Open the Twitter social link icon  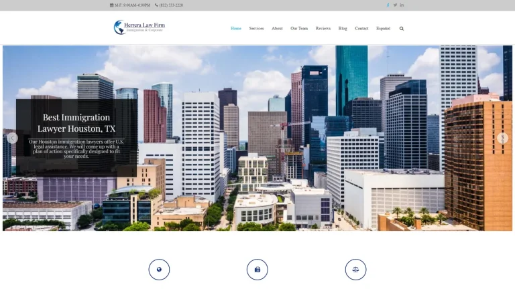[395, 5]
